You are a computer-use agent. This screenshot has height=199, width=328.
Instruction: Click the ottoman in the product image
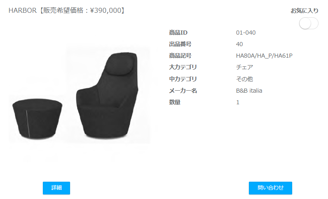point(37,119)
